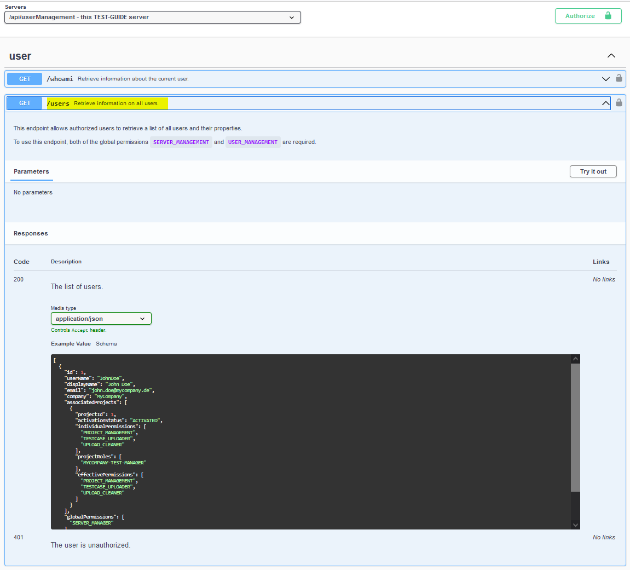Image resolution: width=630 pixels, height=570 pixels.
Task: Click the /whoami endpoint path link
Action: [x=60, y=79]
